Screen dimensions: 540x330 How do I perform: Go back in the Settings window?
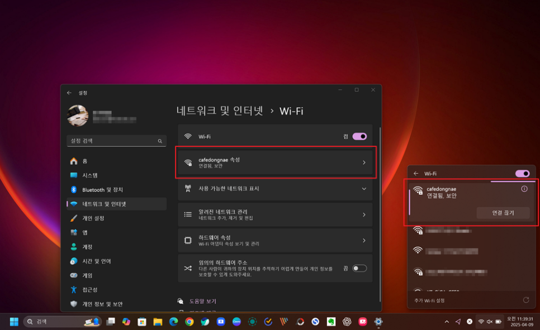point(69,93)
